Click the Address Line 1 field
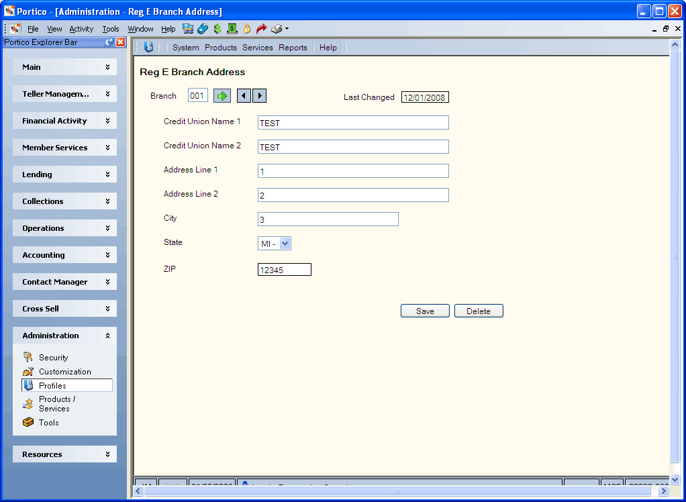686x502 pixels. pyautogui.click(x=353, y=171)
